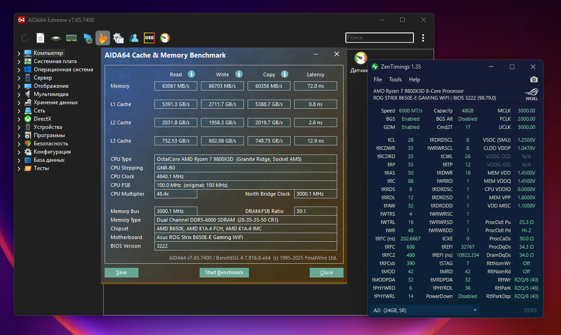Open ZenTimings Tools menu
561x335 pixels.
(x=396, y=80)
